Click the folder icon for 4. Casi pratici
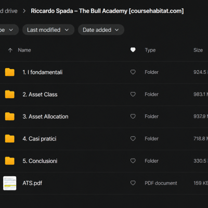This screenshot has height=208, width=208. click(x=10, y=139)
